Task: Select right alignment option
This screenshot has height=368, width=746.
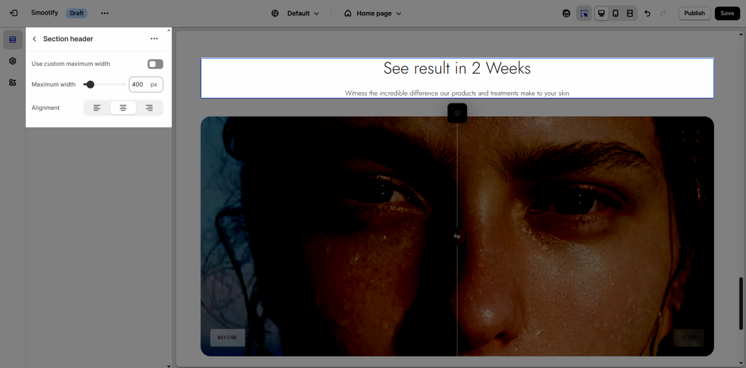Action: pos(149,108)
